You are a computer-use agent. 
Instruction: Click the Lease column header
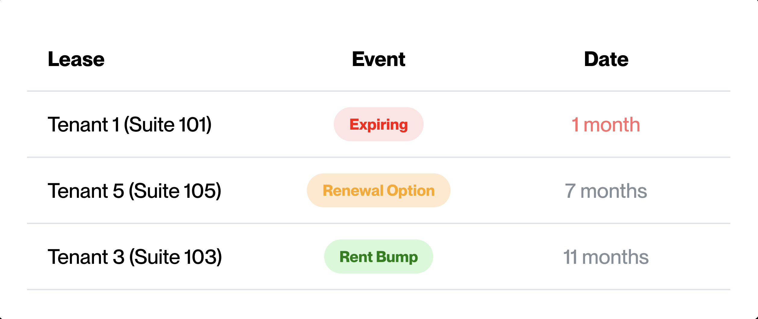76,59
